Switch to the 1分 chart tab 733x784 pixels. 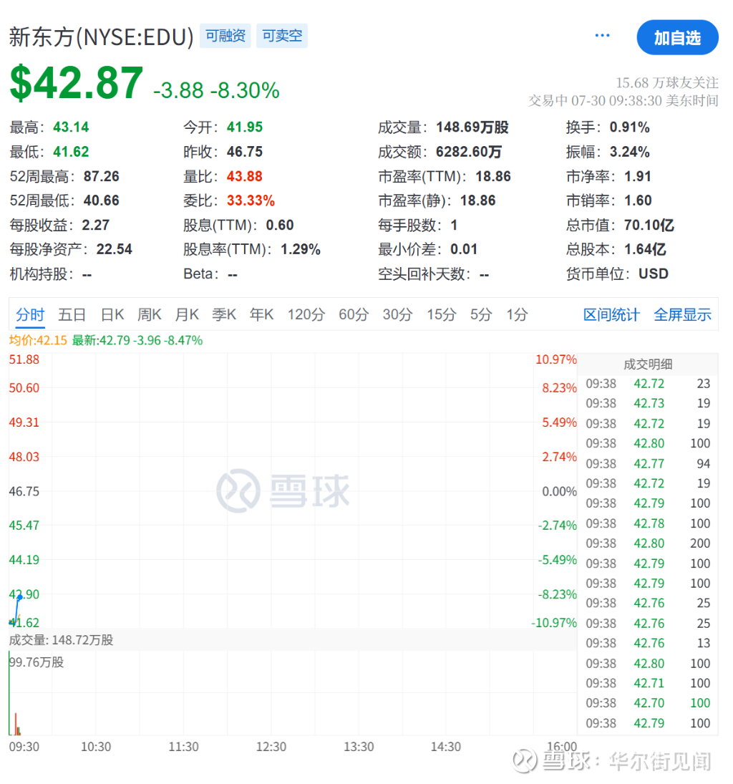click(x=517, y=314)
